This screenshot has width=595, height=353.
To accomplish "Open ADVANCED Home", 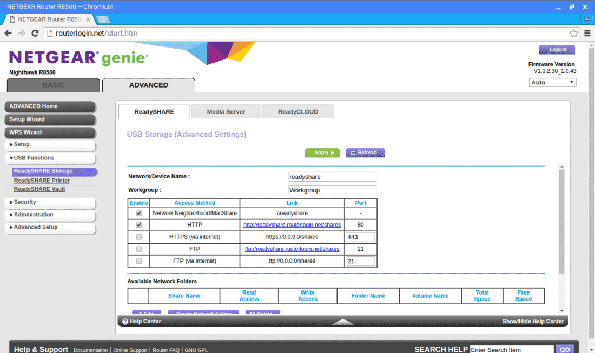I will [50, 106].
